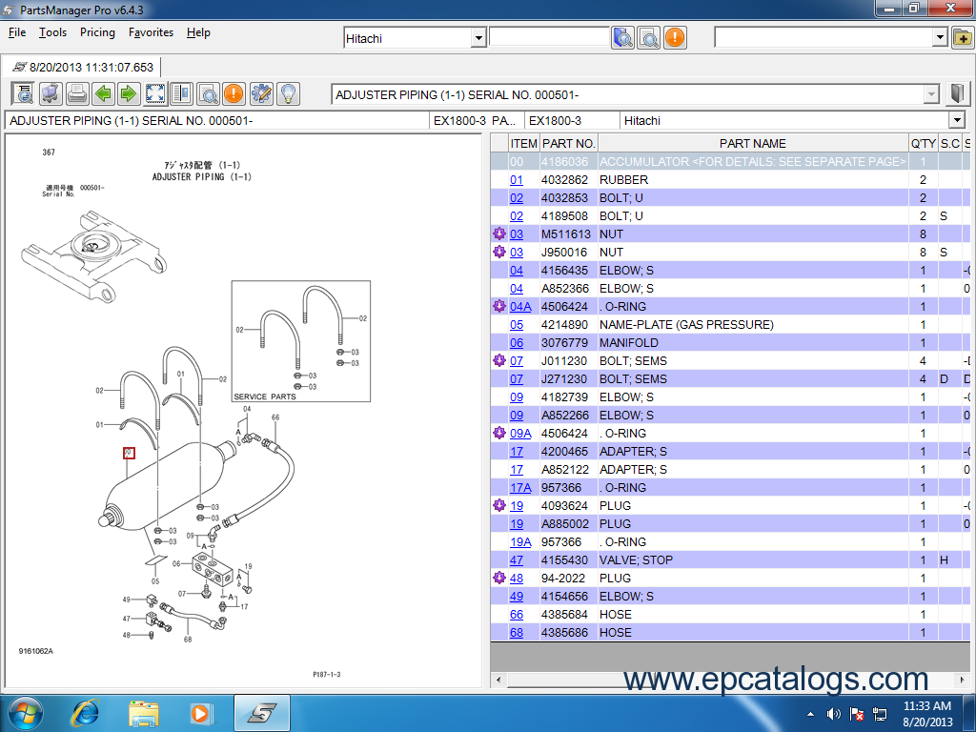This screenshot has width=976, height=732.
Task: Click item link 47 for VALVE; STOP
Action: point(517,560)
